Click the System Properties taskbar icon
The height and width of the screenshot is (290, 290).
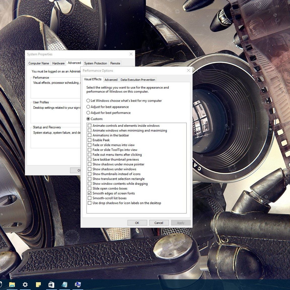78,284
